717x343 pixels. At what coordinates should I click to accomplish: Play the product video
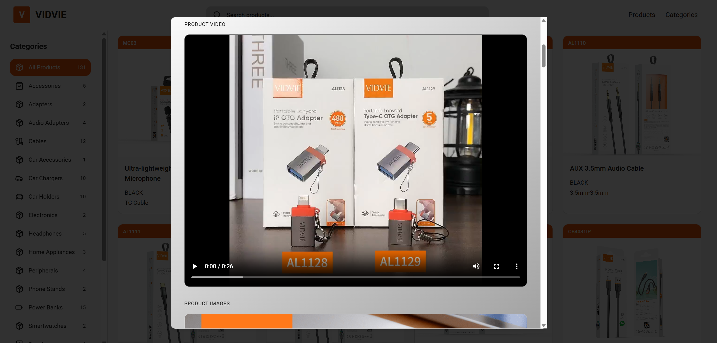[195, 266]
